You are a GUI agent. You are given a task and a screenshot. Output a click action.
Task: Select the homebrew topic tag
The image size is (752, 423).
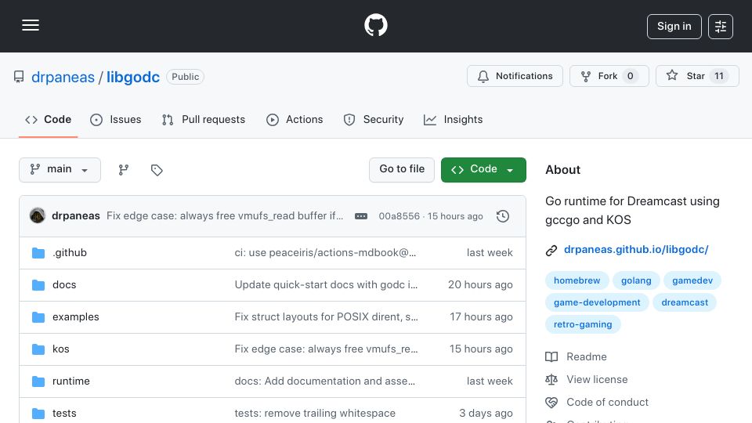click(x=577, y=280)
